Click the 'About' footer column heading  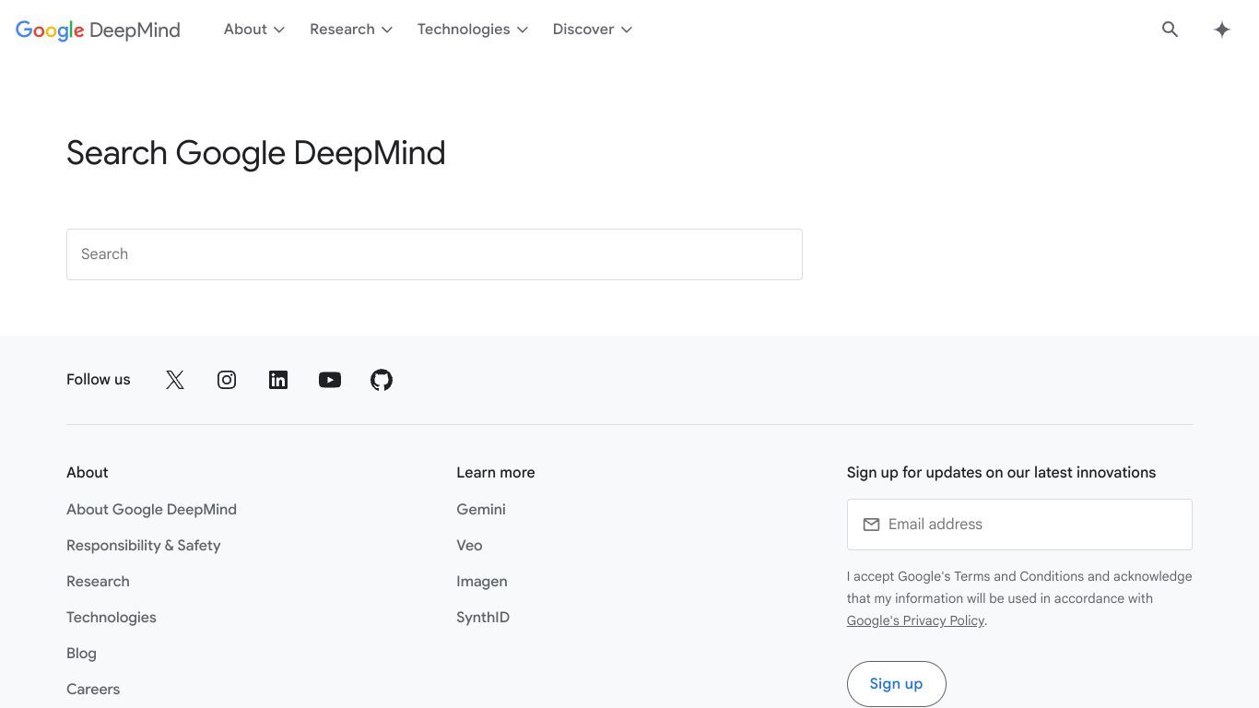88,473
